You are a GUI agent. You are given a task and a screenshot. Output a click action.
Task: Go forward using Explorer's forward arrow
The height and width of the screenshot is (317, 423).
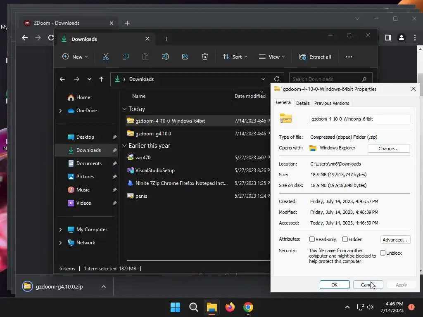click(x=77, y=79)
